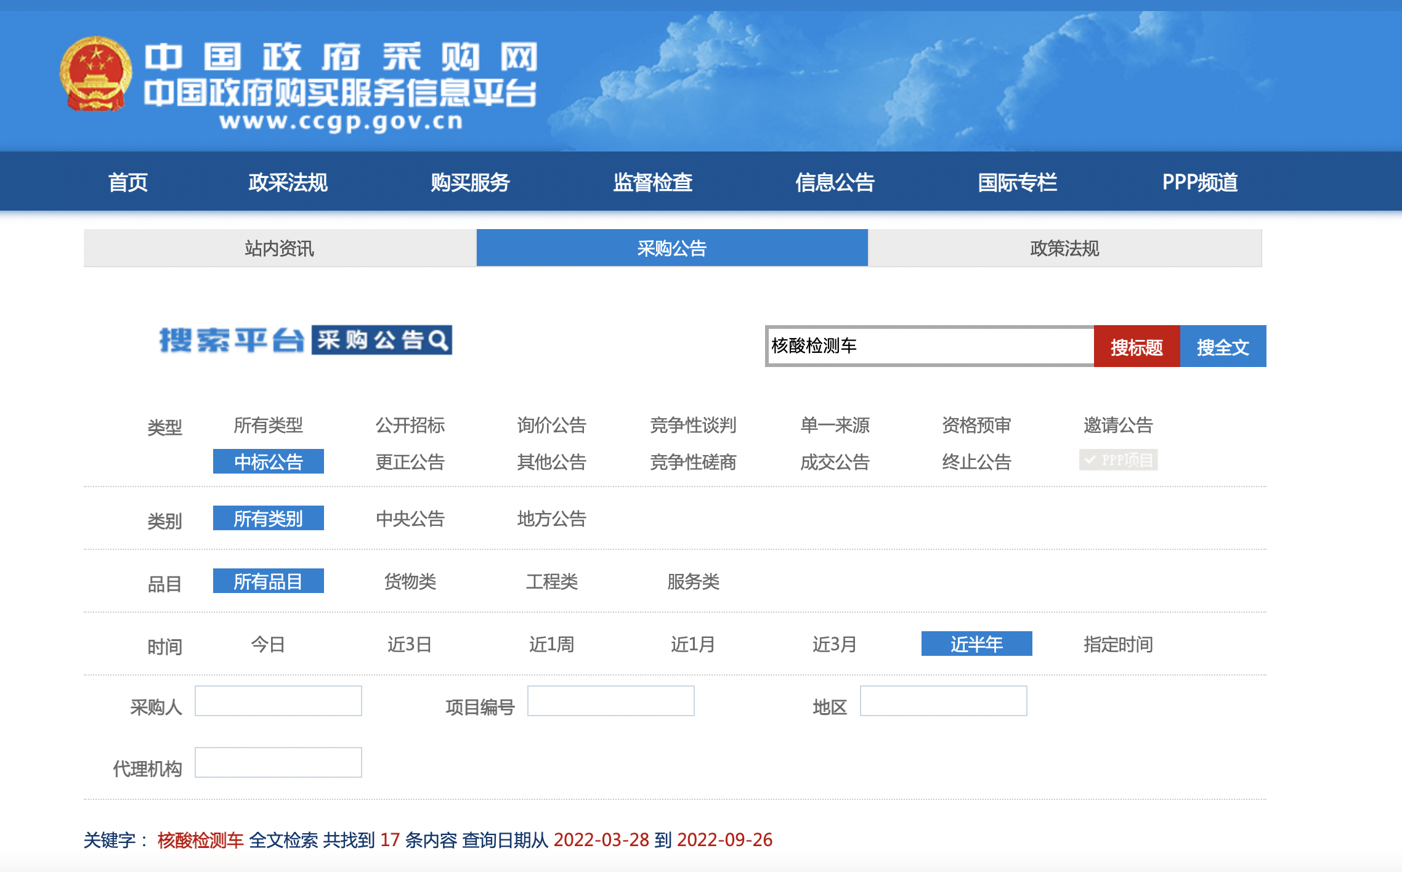
Task: Open the PPP频道 menu
Action: [x=1201, y=182]
